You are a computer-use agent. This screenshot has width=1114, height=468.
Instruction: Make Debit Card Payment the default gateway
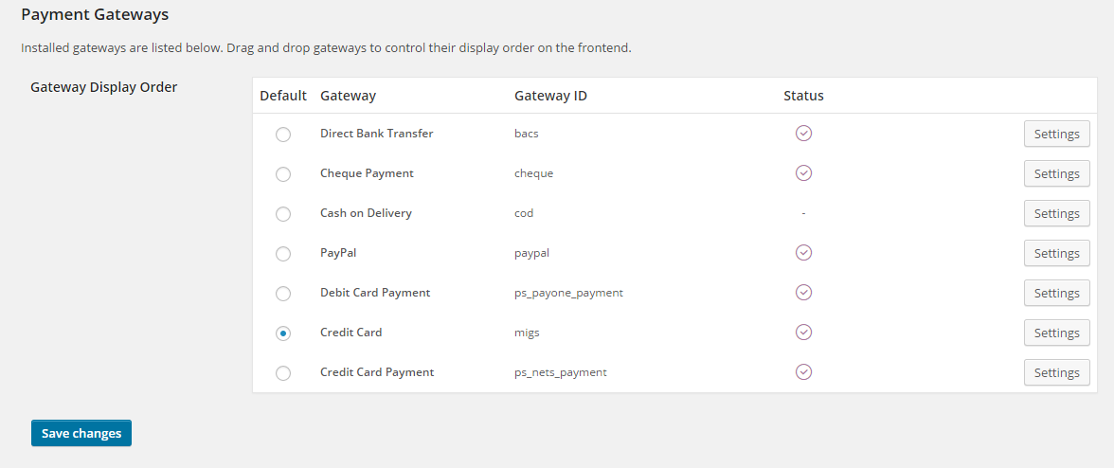click(x=283, y=294)
